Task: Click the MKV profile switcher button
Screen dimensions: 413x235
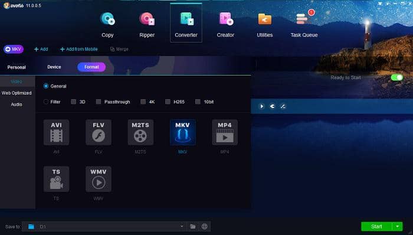Action: coord(14,49)
